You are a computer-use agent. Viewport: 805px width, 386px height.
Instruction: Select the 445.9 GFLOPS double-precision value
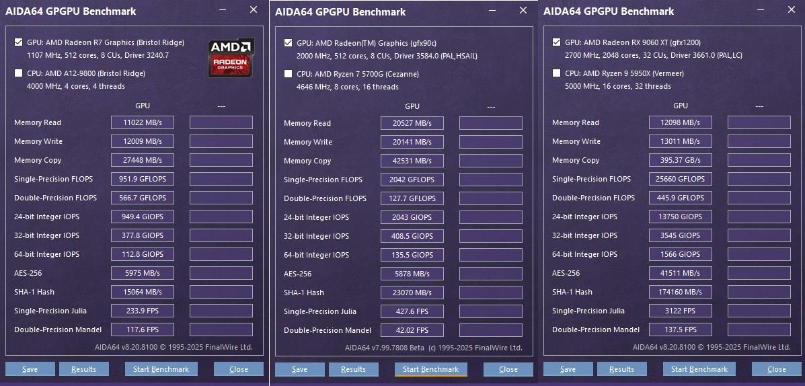tap(680, 198)
